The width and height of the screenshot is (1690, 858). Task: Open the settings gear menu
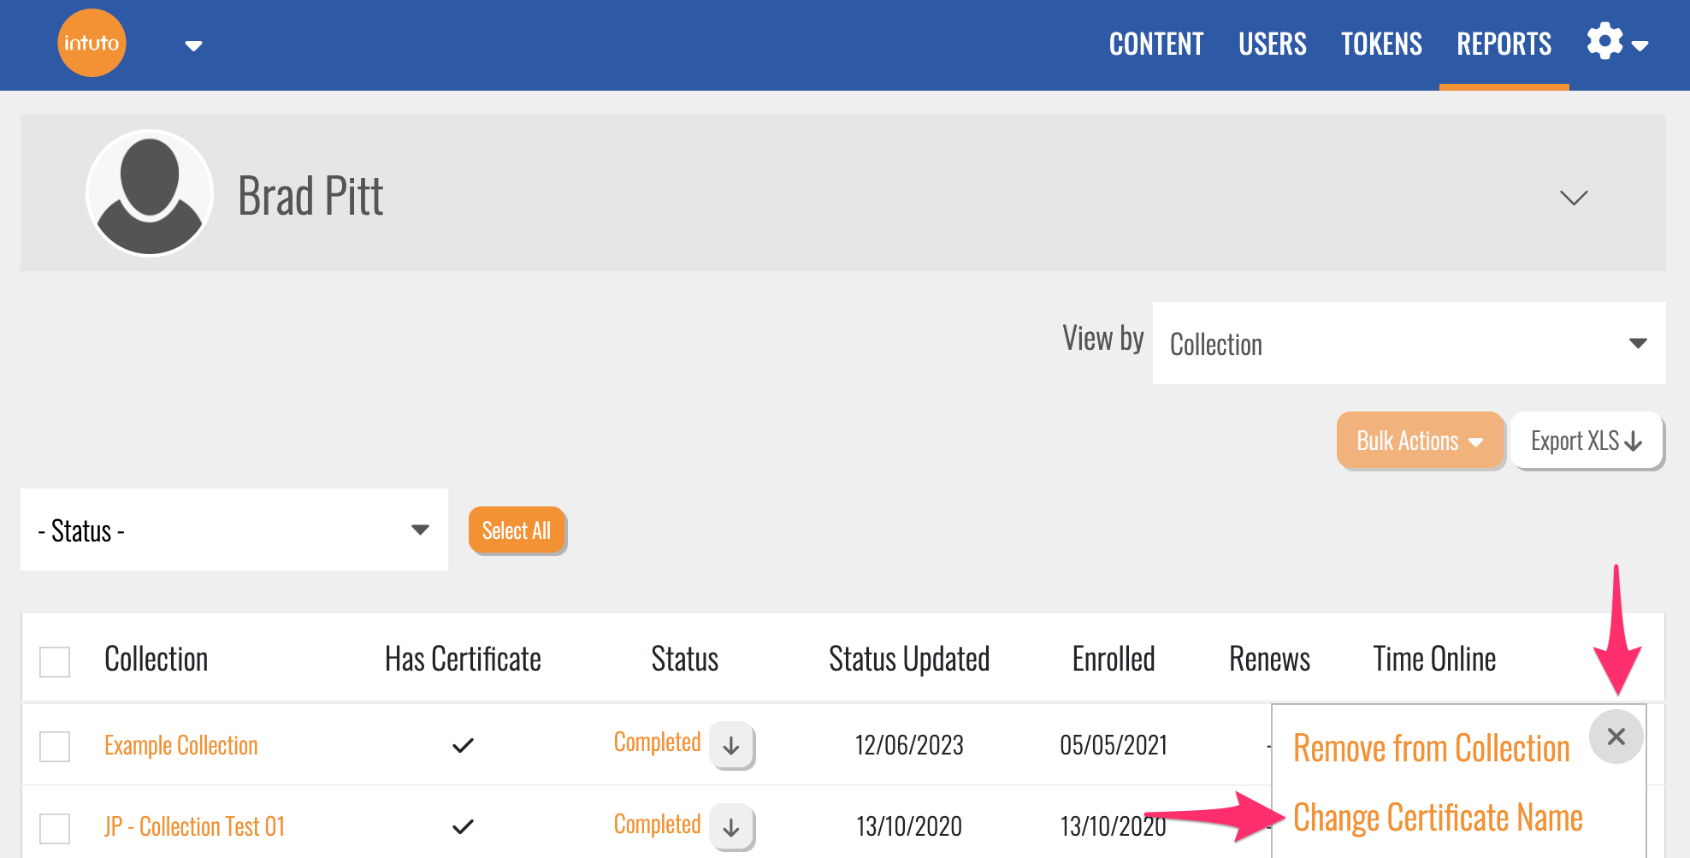pos(1615,43)
